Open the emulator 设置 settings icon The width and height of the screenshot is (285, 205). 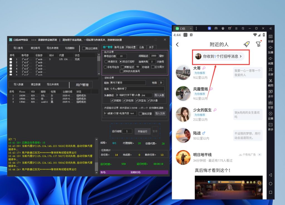(270, 114)
